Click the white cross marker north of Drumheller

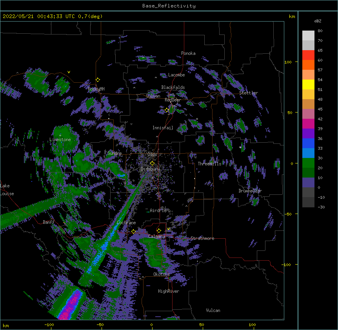tap(240, 147)
